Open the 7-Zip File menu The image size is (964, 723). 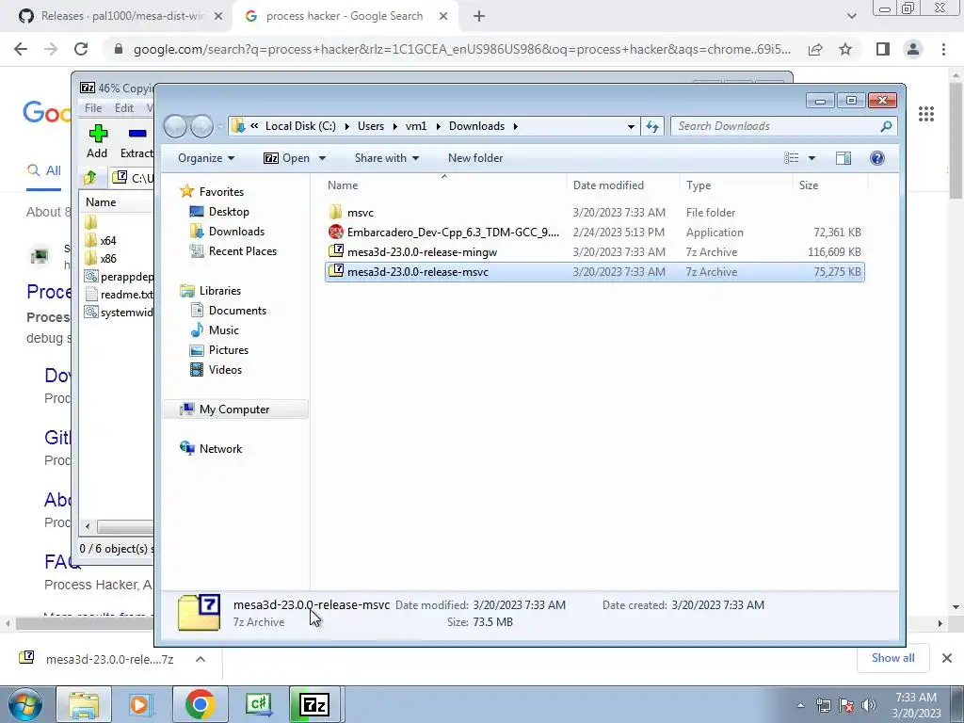click(x=93, y=108)
